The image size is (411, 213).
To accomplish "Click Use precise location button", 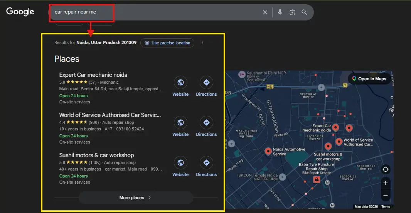I will [167, 43].
